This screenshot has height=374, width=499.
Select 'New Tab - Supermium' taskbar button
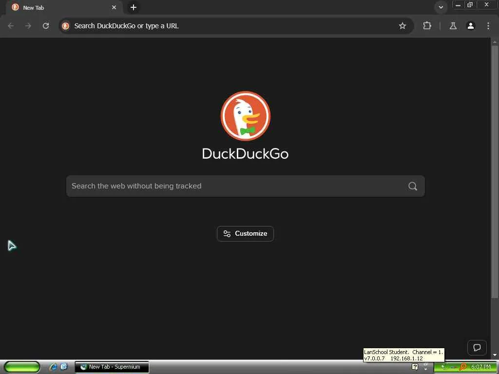click(x=112, y=367)
